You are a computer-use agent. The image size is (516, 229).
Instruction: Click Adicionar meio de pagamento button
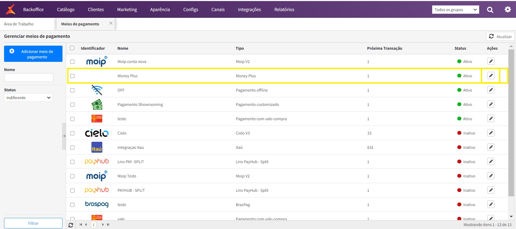click(x=33, y=54)
